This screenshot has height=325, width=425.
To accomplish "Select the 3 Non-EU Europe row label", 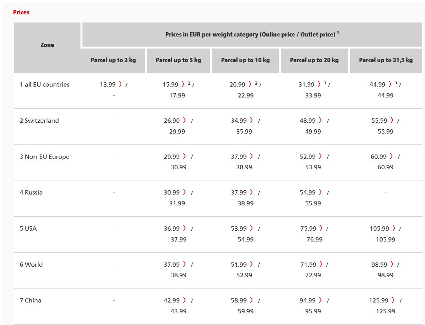I will tap(44, 157).
